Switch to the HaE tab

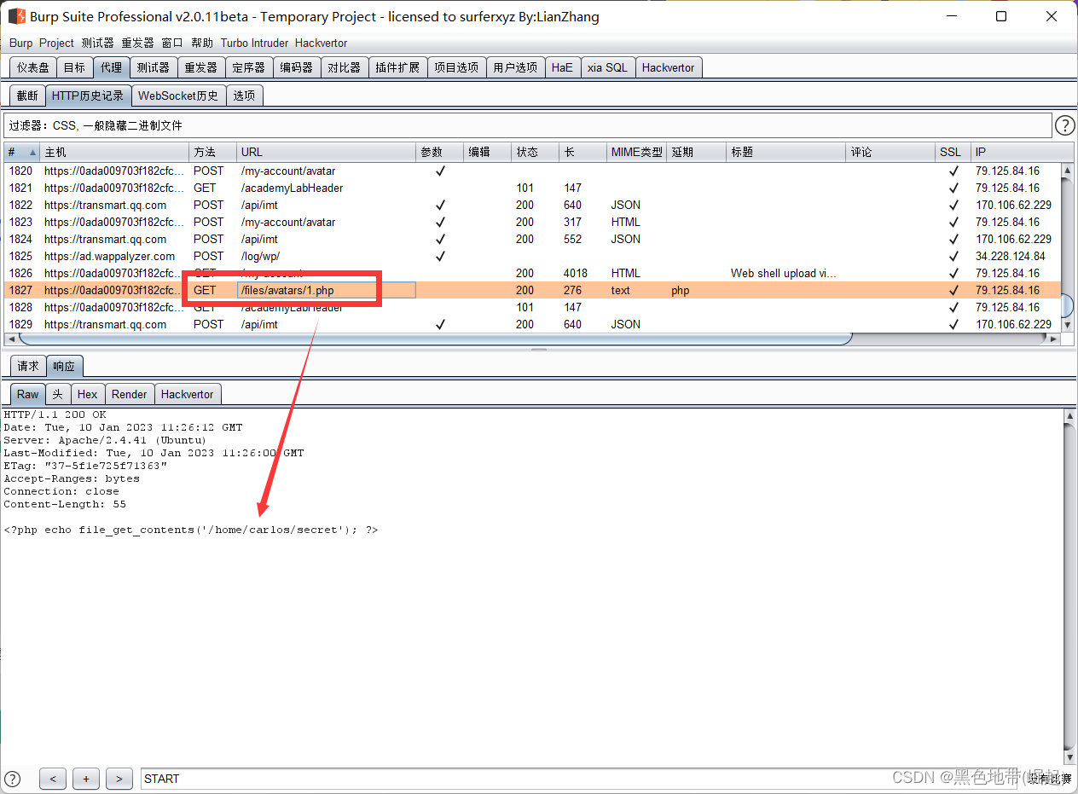[562, 67]
